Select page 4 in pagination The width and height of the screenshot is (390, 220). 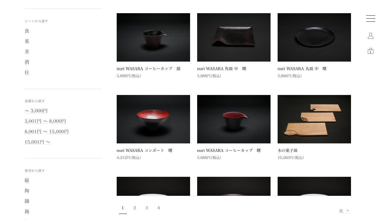pyautogui.click(x=158, y=208)
